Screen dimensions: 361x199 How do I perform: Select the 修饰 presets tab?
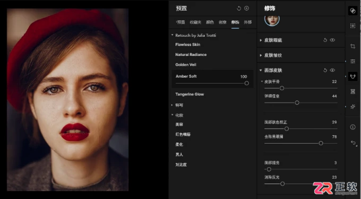click(x=235, y=22)
